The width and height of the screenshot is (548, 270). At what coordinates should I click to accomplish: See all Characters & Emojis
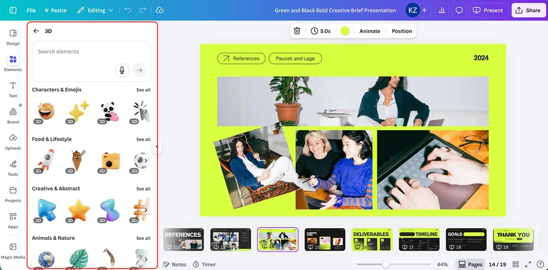[143, 90]
